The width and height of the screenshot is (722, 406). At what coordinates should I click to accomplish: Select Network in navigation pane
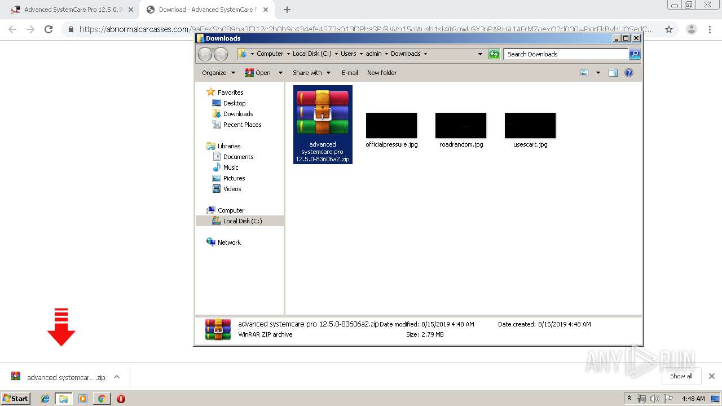pyautogui.click(x=229, y=242)
